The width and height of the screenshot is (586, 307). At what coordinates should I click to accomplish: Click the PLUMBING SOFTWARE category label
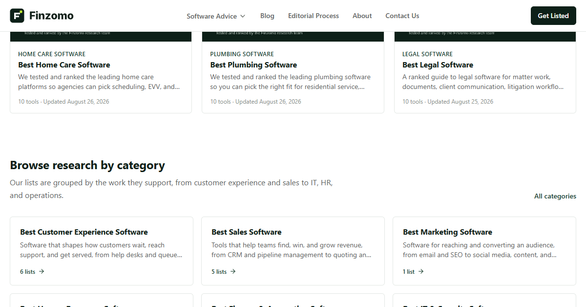[242, 54]
